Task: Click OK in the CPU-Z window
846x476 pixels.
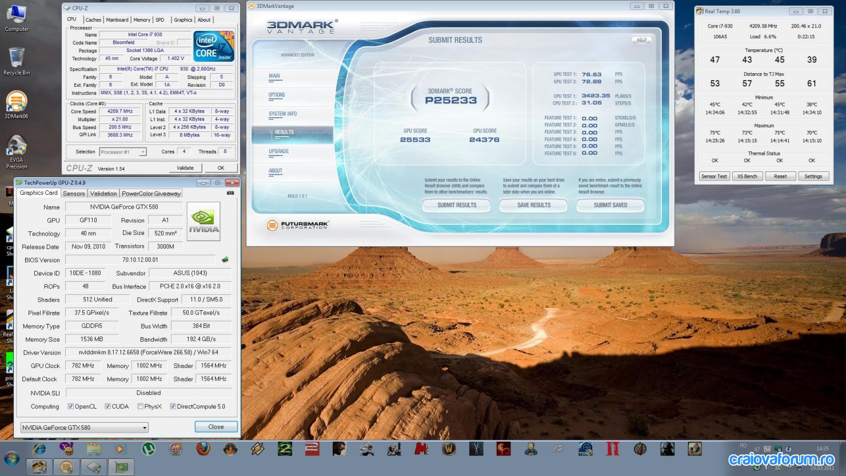Action: point(221,168)
